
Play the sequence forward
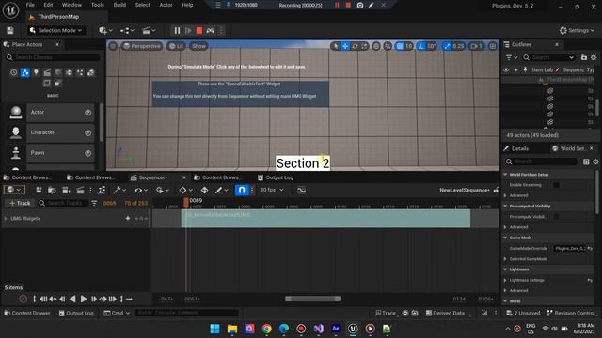(x=84, y=299)
